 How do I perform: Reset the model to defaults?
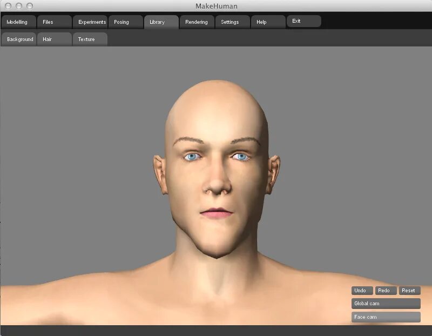[409, 291]
